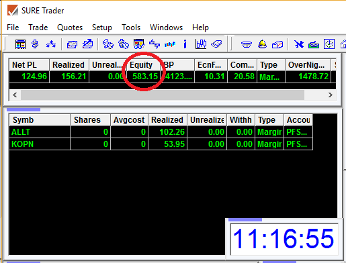Click the blue letter i information icon

(185, 44)
